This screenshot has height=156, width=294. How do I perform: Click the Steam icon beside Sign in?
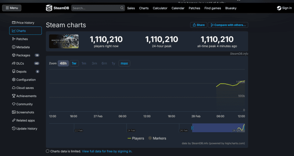(279, 8)
